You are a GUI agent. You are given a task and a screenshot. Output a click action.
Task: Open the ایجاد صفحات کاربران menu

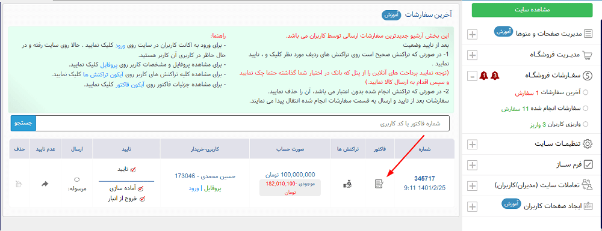pos(552,206)
